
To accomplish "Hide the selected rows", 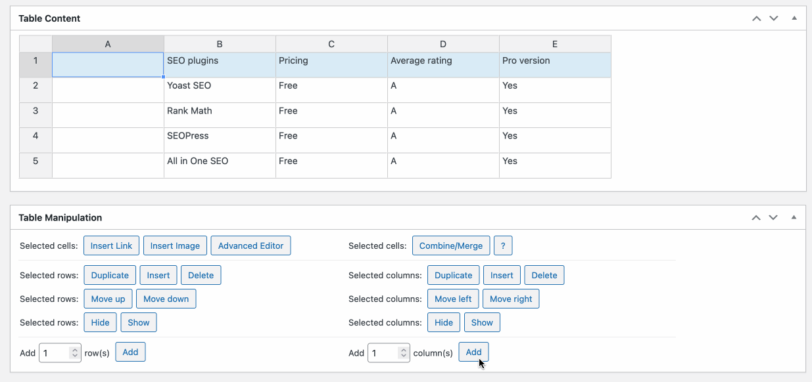I will coord(101,322).
